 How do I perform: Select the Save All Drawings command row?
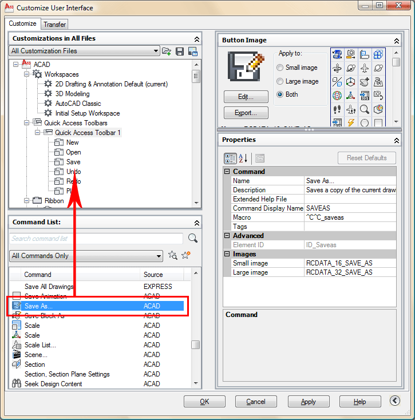click(97, 286)
